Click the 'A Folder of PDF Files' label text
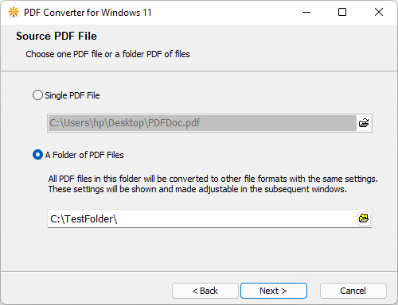398x305 pixels. coord(84,155)
